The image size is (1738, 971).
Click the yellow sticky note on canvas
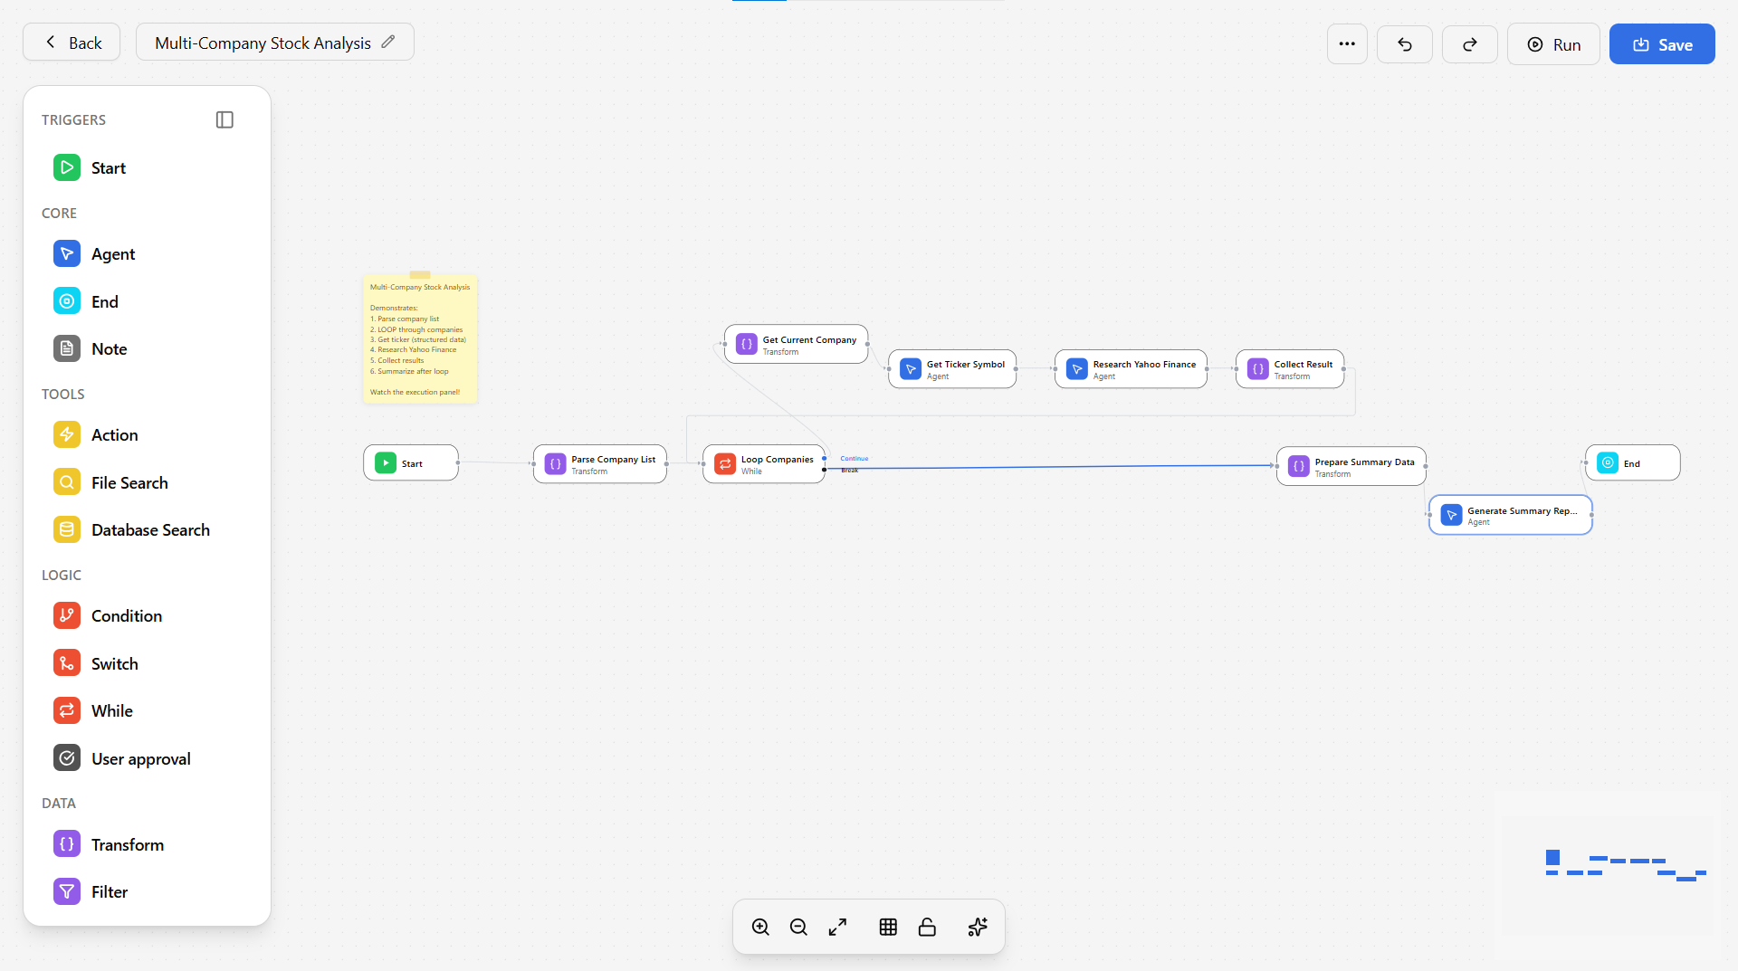420,339
